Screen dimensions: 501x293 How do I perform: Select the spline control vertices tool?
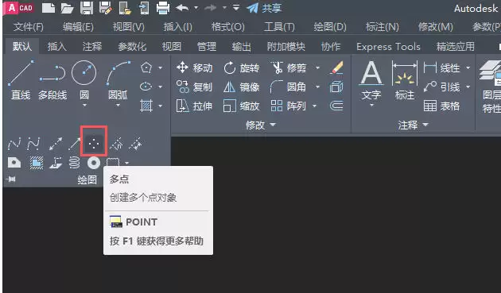[33, 144]
